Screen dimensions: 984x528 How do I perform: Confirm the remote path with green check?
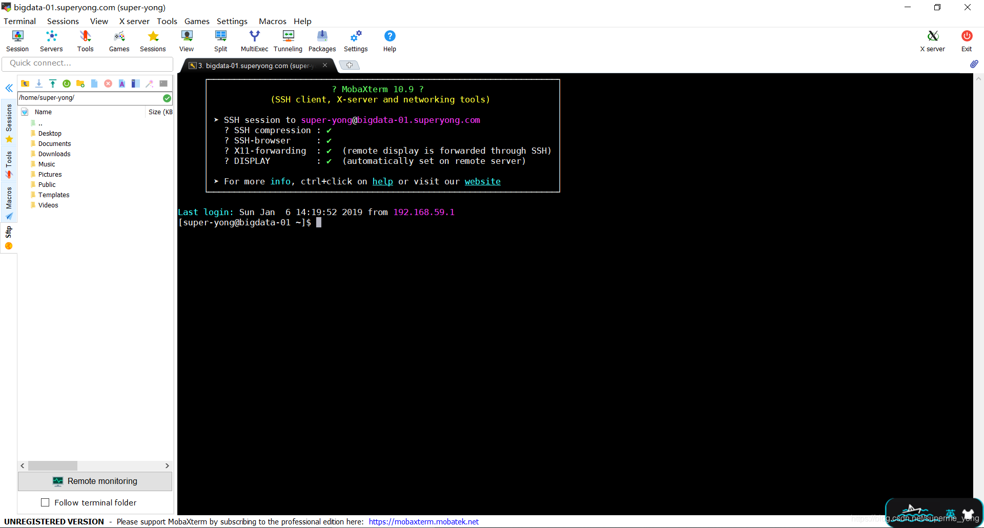coord(167,98)
